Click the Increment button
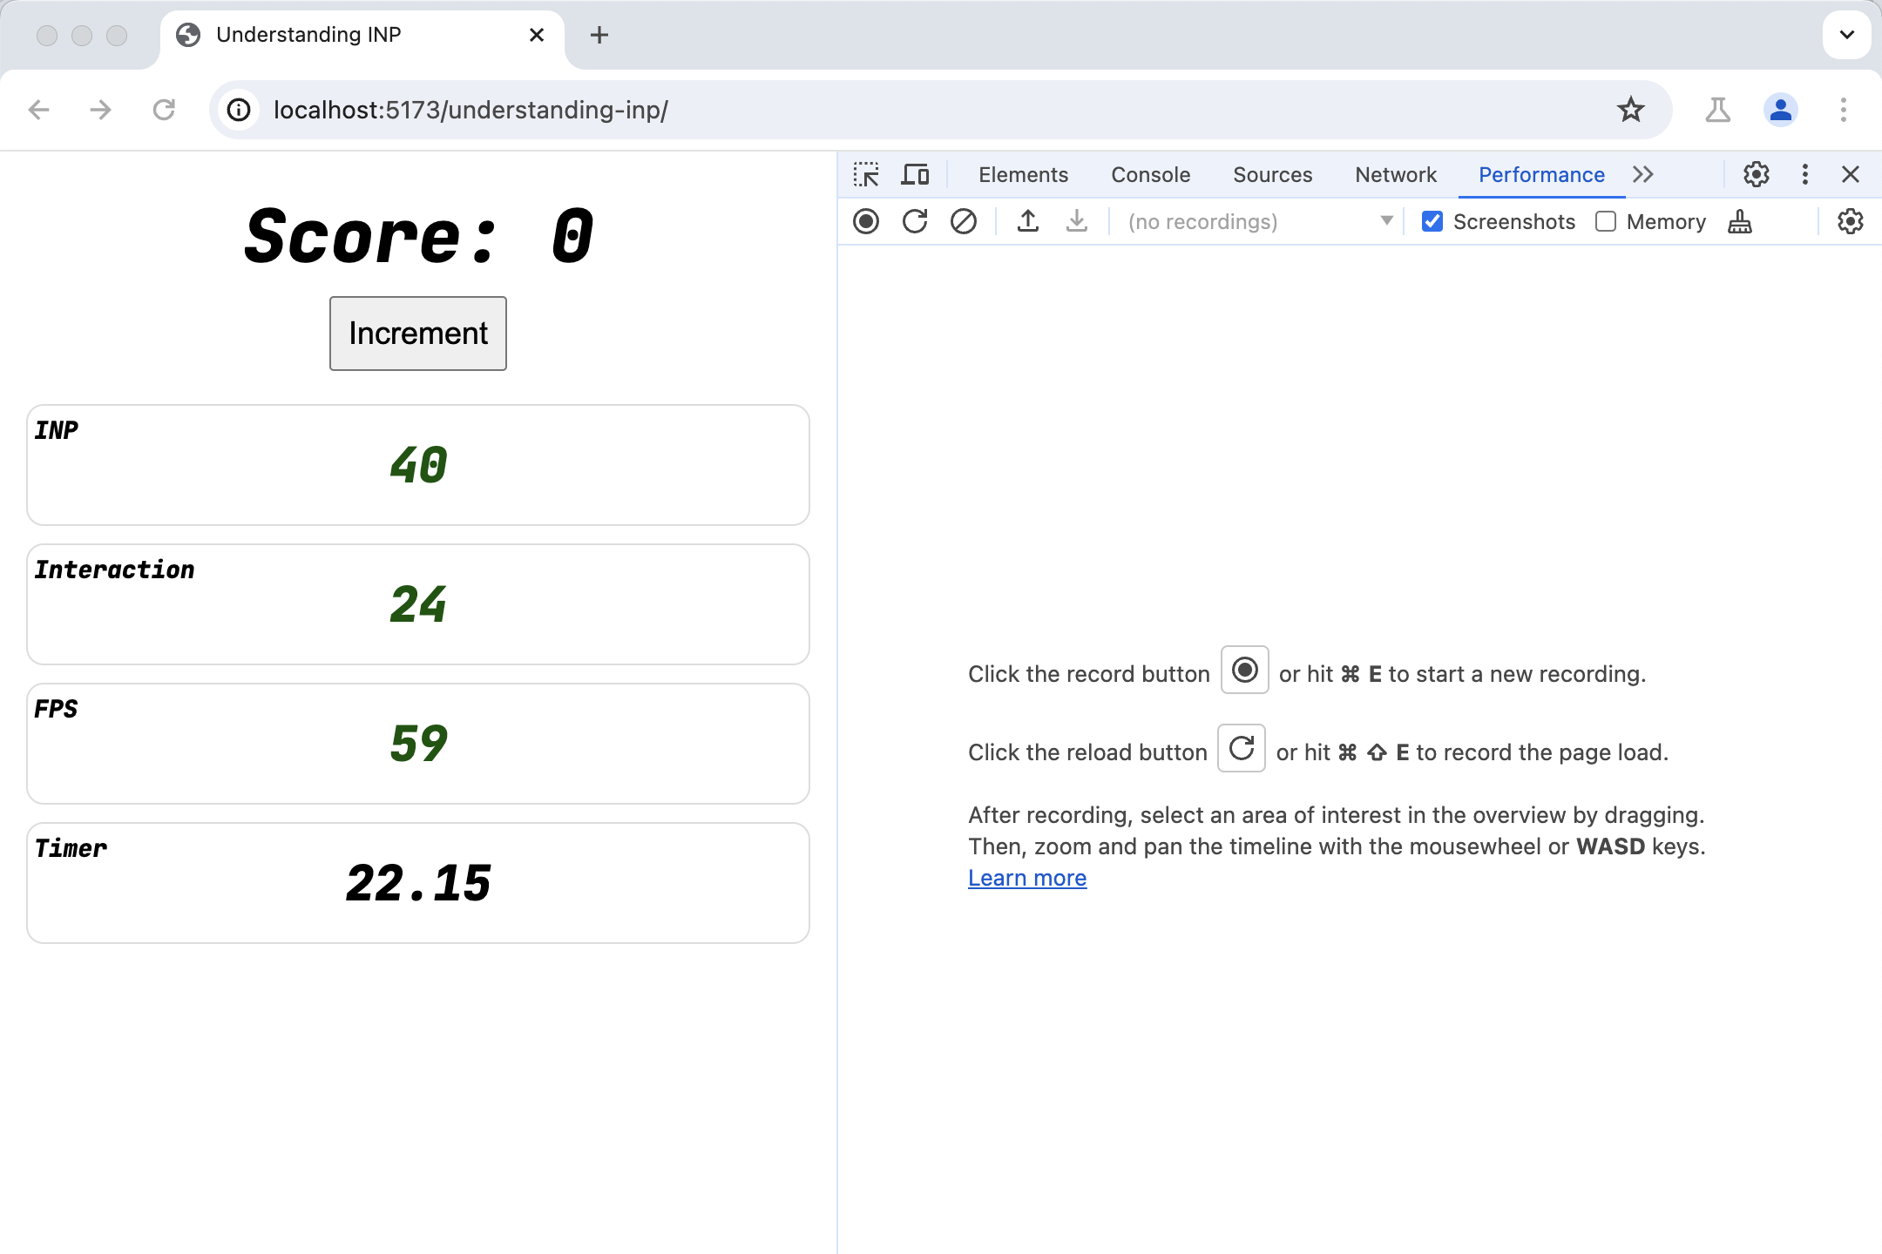 point(419,333)
